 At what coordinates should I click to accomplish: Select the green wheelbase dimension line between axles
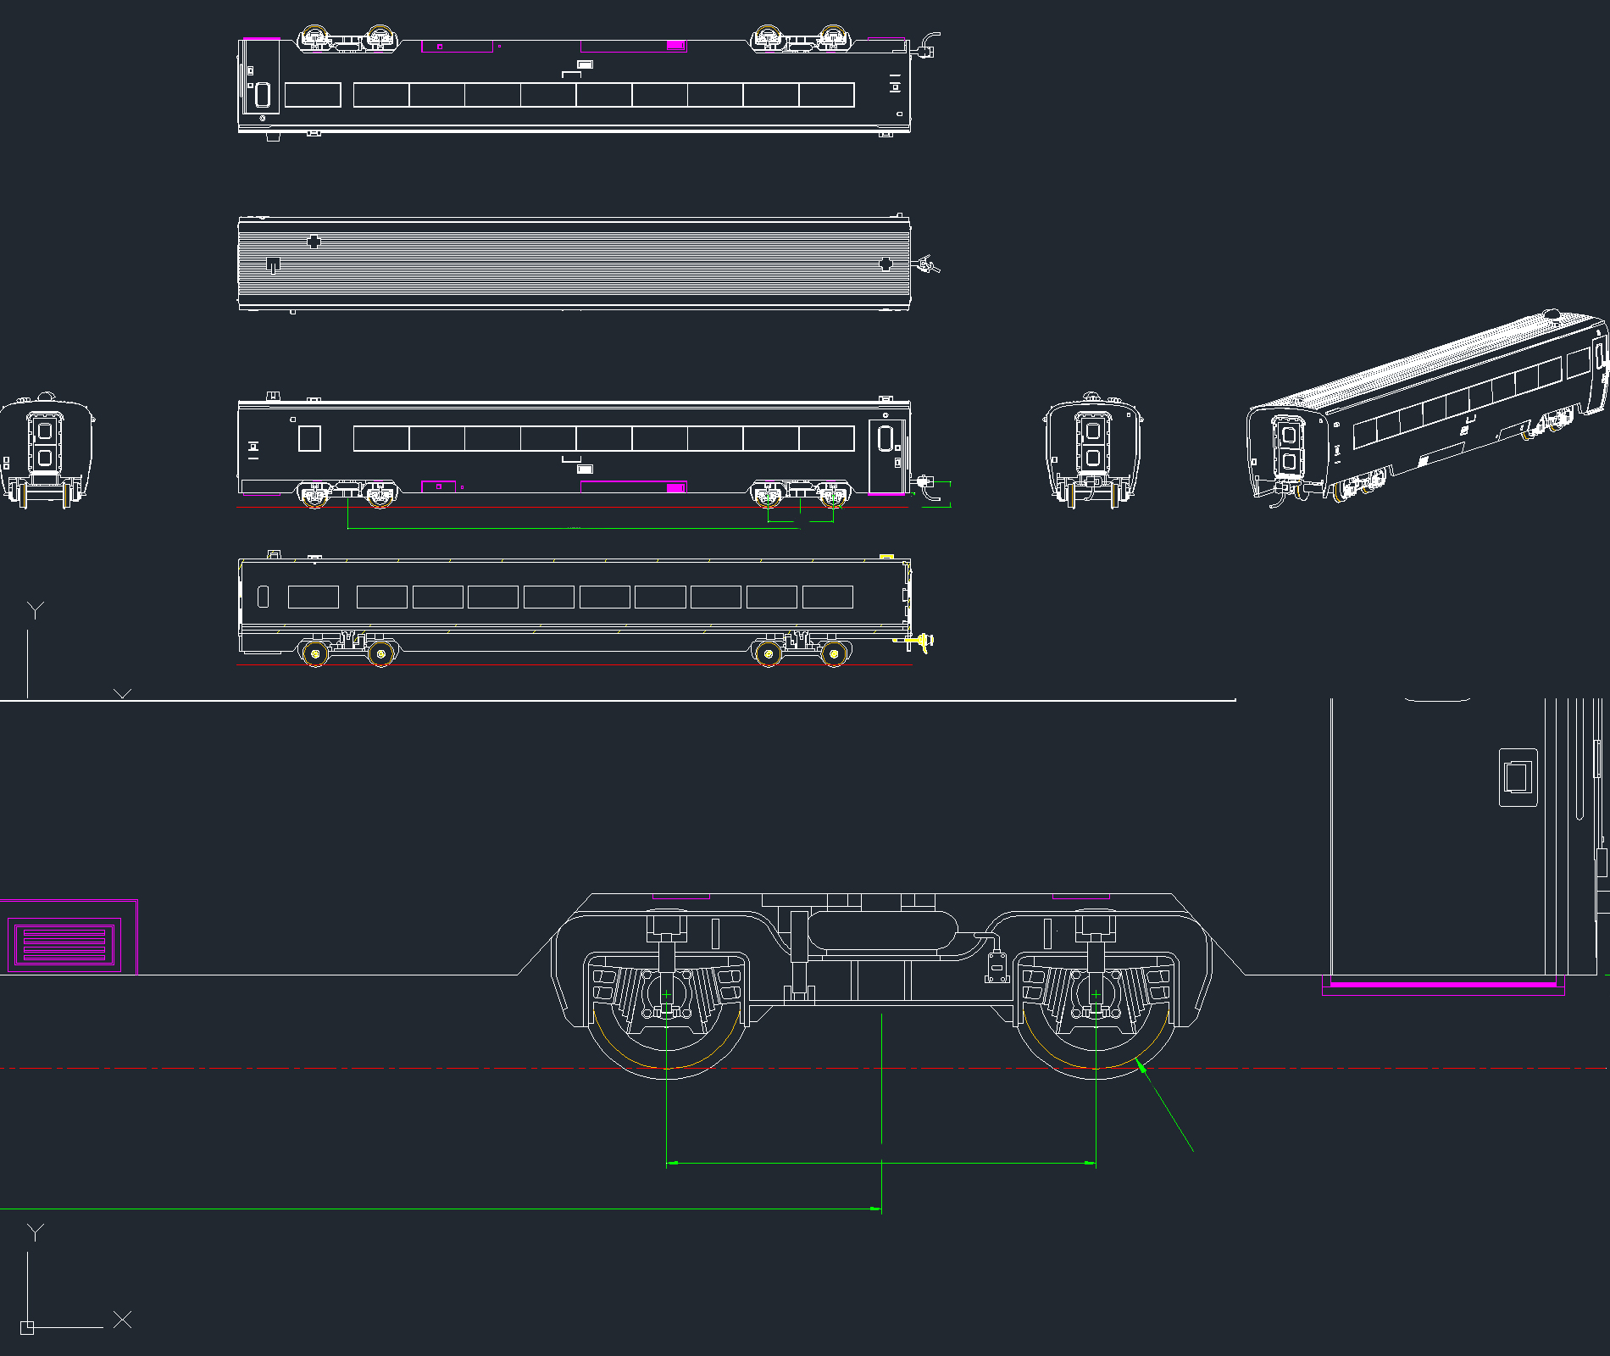881,1163
